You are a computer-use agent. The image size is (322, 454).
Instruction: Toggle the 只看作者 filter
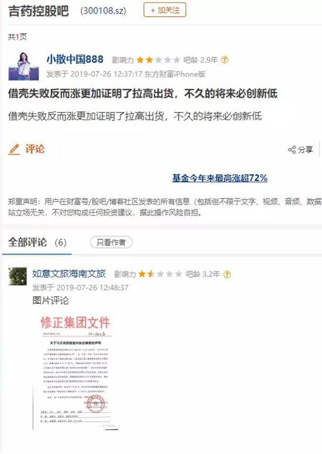[111, 242]
